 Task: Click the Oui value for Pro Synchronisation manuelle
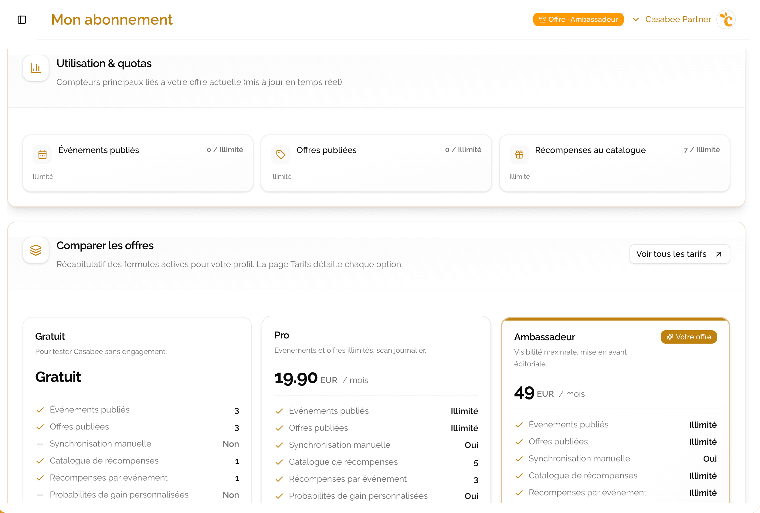(471, 445)
